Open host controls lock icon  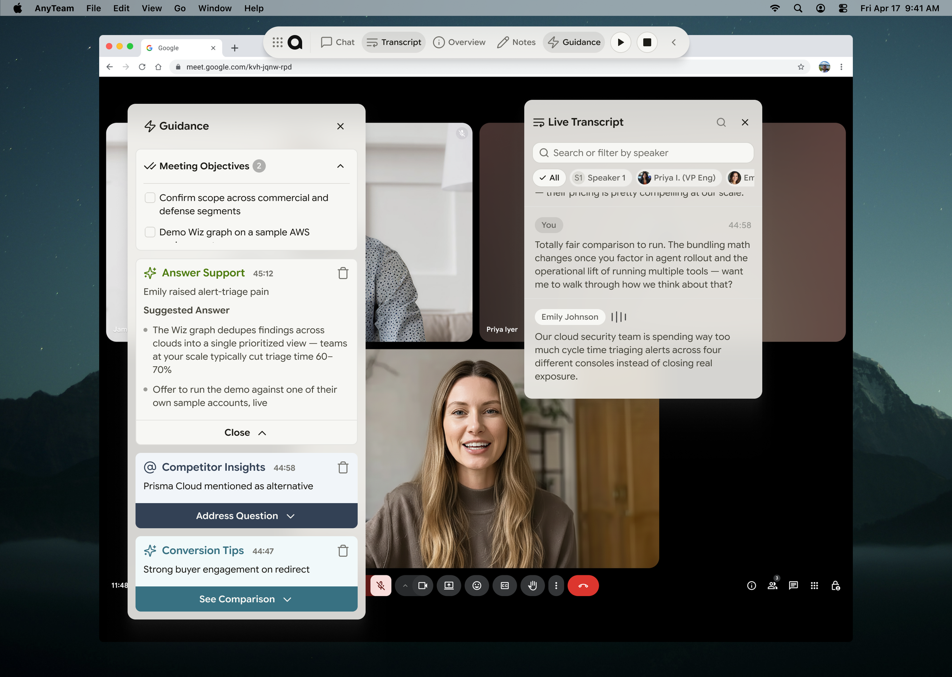pyautogui.click(x=836, y=586)
